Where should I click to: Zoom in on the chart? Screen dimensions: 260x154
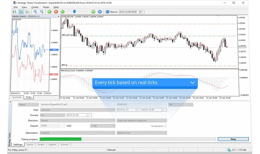35,12
